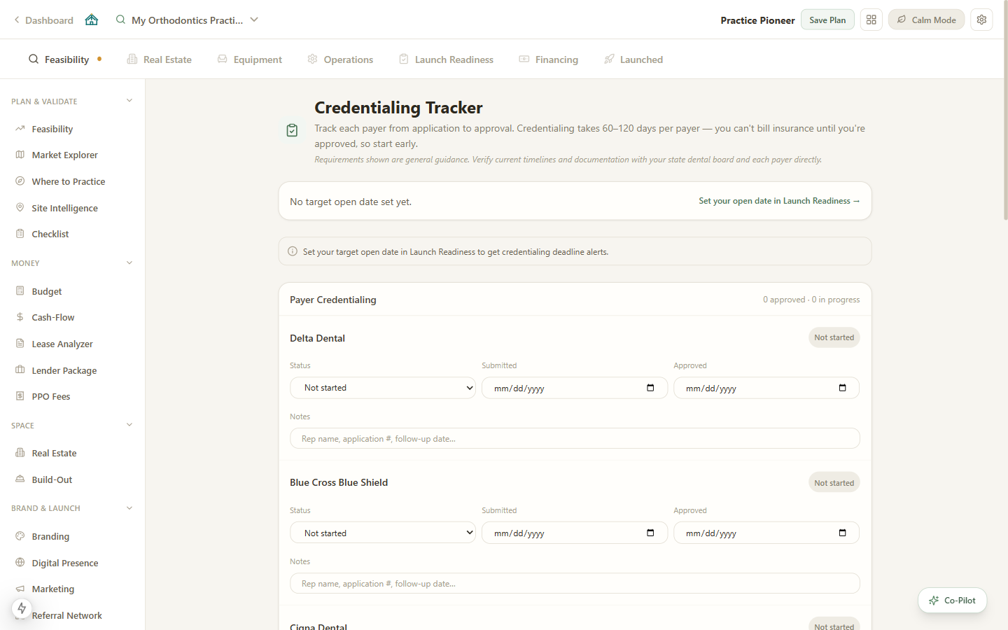Image resolution: width=1008 pixels, height=630 pixels.
Task: Click the Blue Cross Approved date field
Action: (x=766, y=533)
